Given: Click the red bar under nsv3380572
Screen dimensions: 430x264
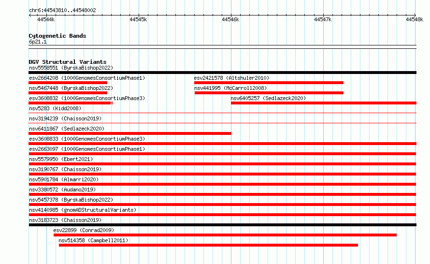Looking at the screenshot, I should (x=222, y=194).
